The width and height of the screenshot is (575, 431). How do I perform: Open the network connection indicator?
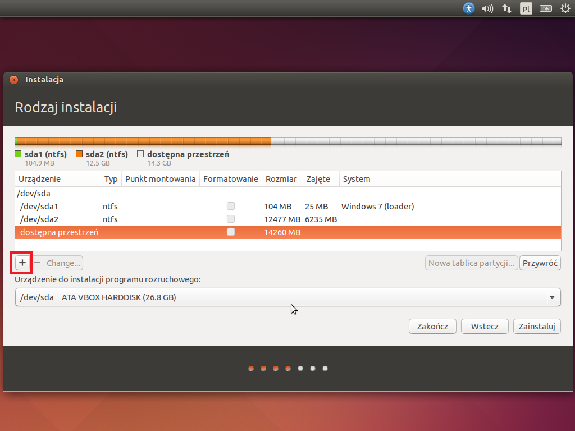point(507,8)
